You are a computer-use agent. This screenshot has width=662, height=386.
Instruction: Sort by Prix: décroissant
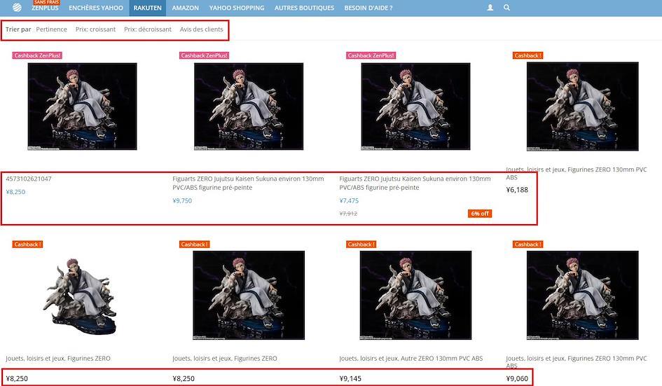click(x=148, y=29)
